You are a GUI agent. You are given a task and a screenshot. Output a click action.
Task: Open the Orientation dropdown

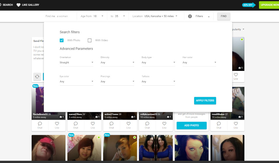(x=76, y=62)
